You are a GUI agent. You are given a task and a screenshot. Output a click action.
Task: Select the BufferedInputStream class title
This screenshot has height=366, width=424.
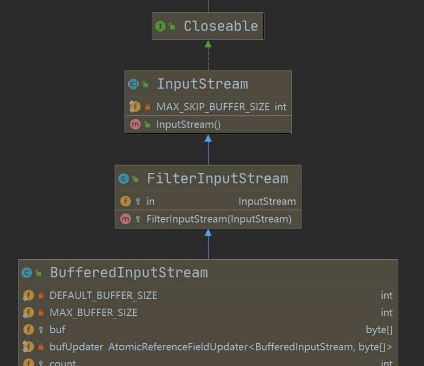point(129,272)
